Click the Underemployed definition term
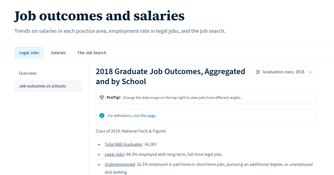Viewport: 334px width, 175px height. [120, 164]
